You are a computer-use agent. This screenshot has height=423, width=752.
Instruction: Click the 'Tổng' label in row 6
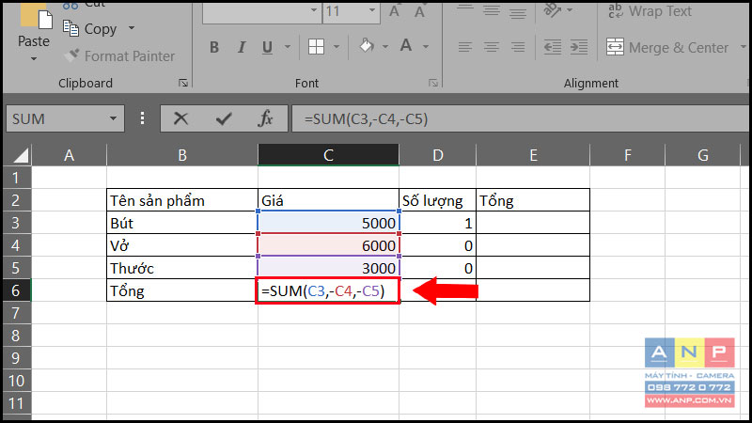(x=182, y=290)
